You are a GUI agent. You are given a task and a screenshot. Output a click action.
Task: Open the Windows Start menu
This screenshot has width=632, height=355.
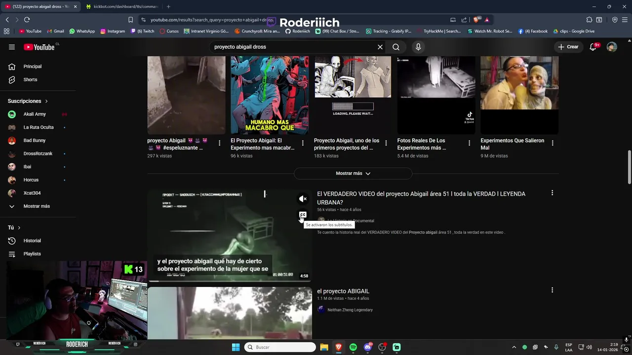[x=236, y=347]
